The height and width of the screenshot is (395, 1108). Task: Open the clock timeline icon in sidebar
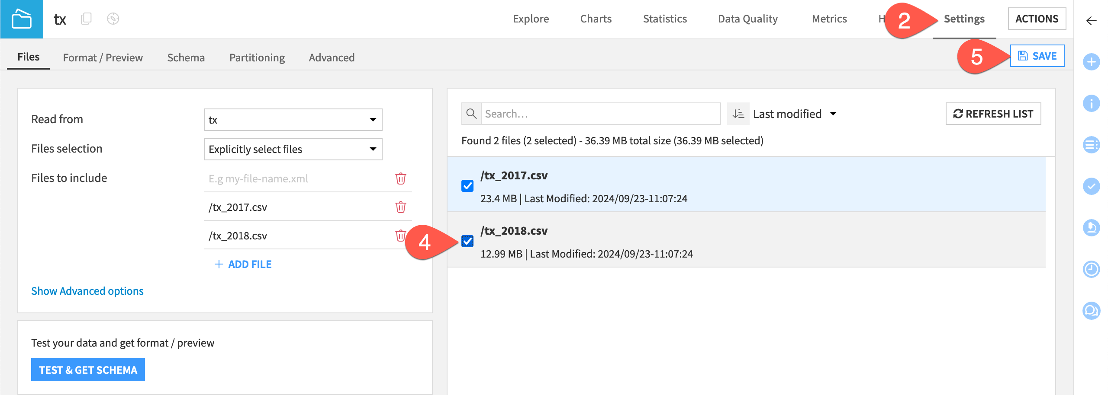tap(1091, 269)
